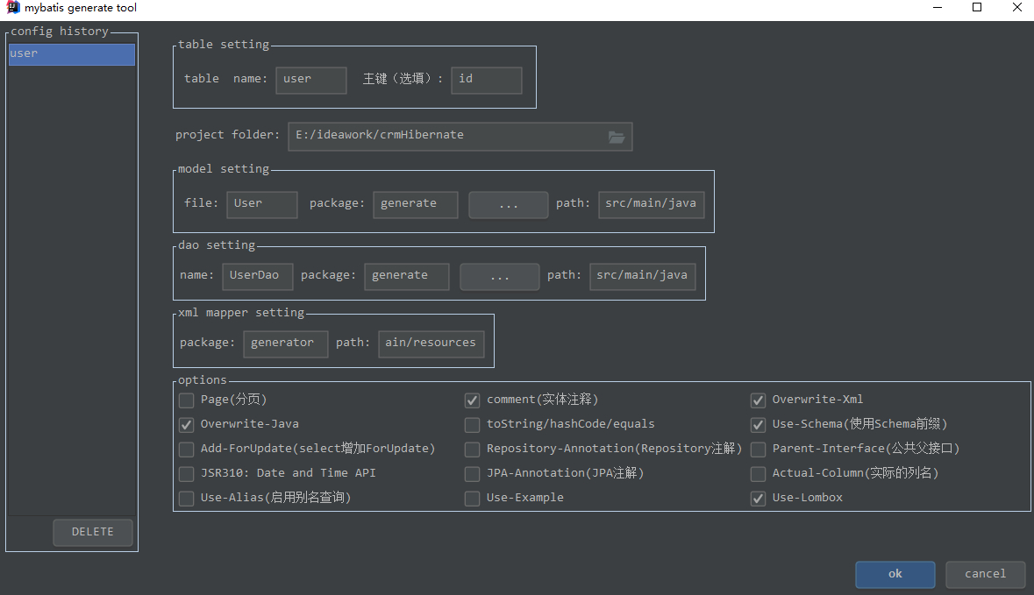Click the folder browse icon next to project folder
This screenshot has width=1034, height=595.
616,137
